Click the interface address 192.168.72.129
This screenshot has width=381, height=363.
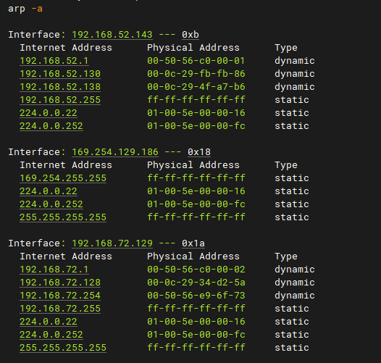tap(112, 243)
